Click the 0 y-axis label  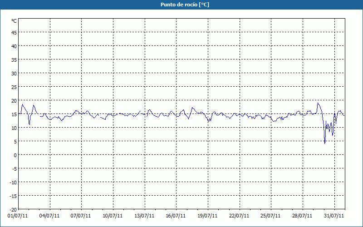15,155
